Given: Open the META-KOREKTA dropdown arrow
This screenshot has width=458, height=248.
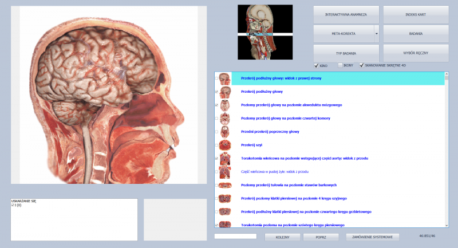Looking at the screenshot, I should [376, 34].
